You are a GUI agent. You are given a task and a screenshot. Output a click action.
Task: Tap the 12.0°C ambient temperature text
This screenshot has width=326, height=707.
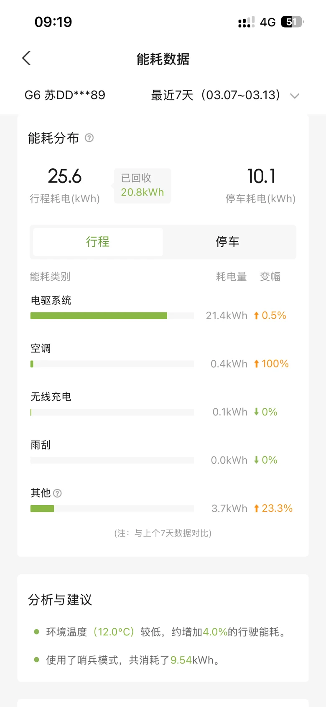[113, 632]
